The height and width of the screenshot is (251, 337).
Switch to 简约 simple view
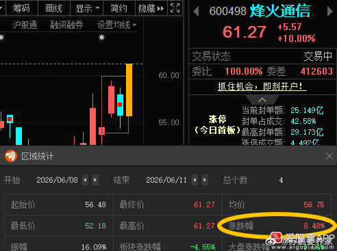[119, 8]
